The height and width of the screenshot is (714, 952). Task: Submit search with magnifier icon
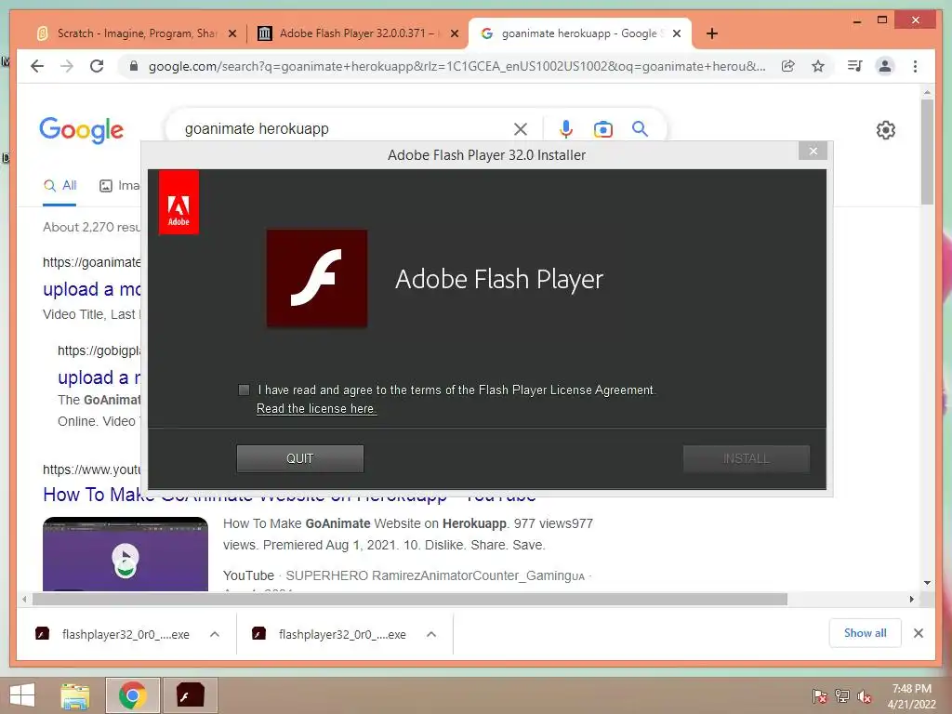point(640,128)
